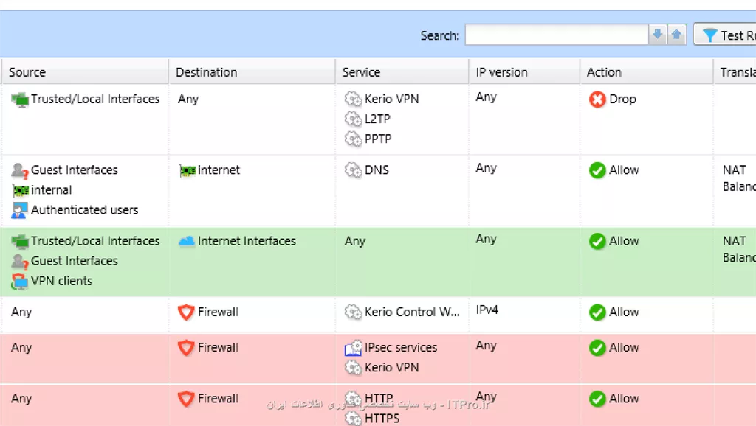Click the Guest Interfaces icon in the DNS rule
The width and height of the screenshot is (756, 426).
click(x=20, y=170)
